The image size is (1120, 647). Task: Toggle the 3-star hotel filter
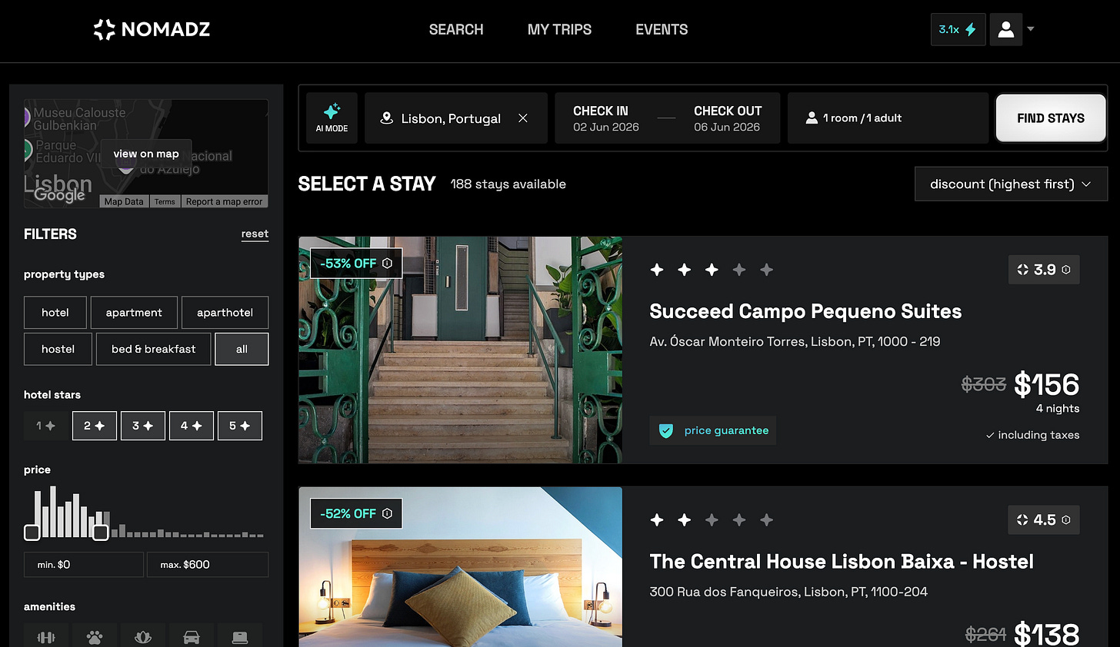(143, 426)
